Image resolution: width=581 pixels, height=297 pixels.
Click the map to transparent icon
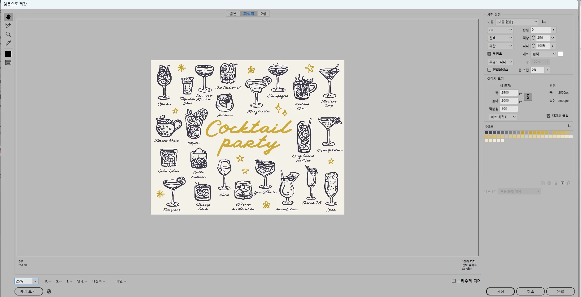coord(543,183)
